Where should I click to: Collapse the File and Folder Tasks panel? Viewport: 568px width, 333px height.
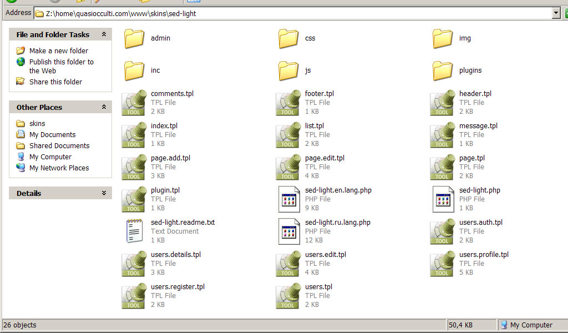point(104,34)
